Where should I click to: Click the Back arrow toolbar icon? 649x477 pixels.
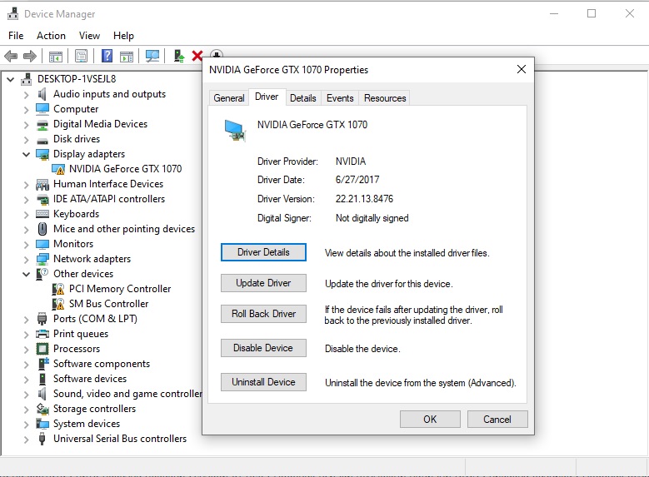point(11,56)
